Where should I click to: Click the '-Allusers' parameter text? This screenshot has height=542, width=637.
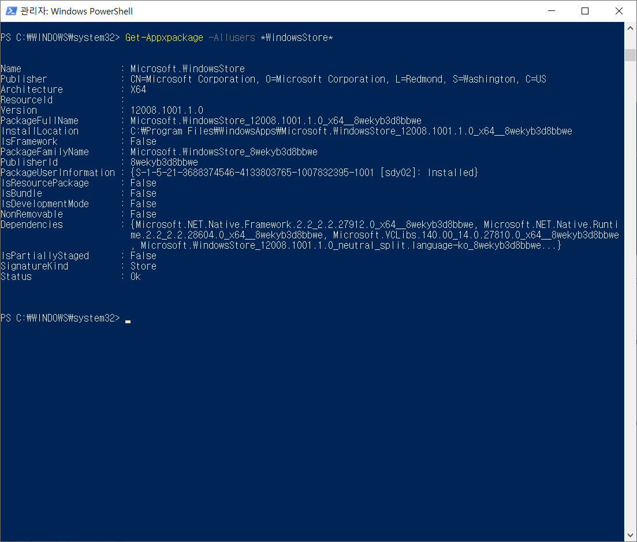[232, 38]
